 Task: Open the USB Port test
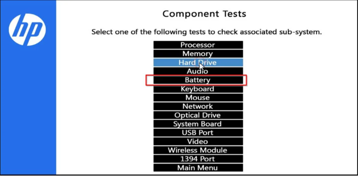(198, 133)
